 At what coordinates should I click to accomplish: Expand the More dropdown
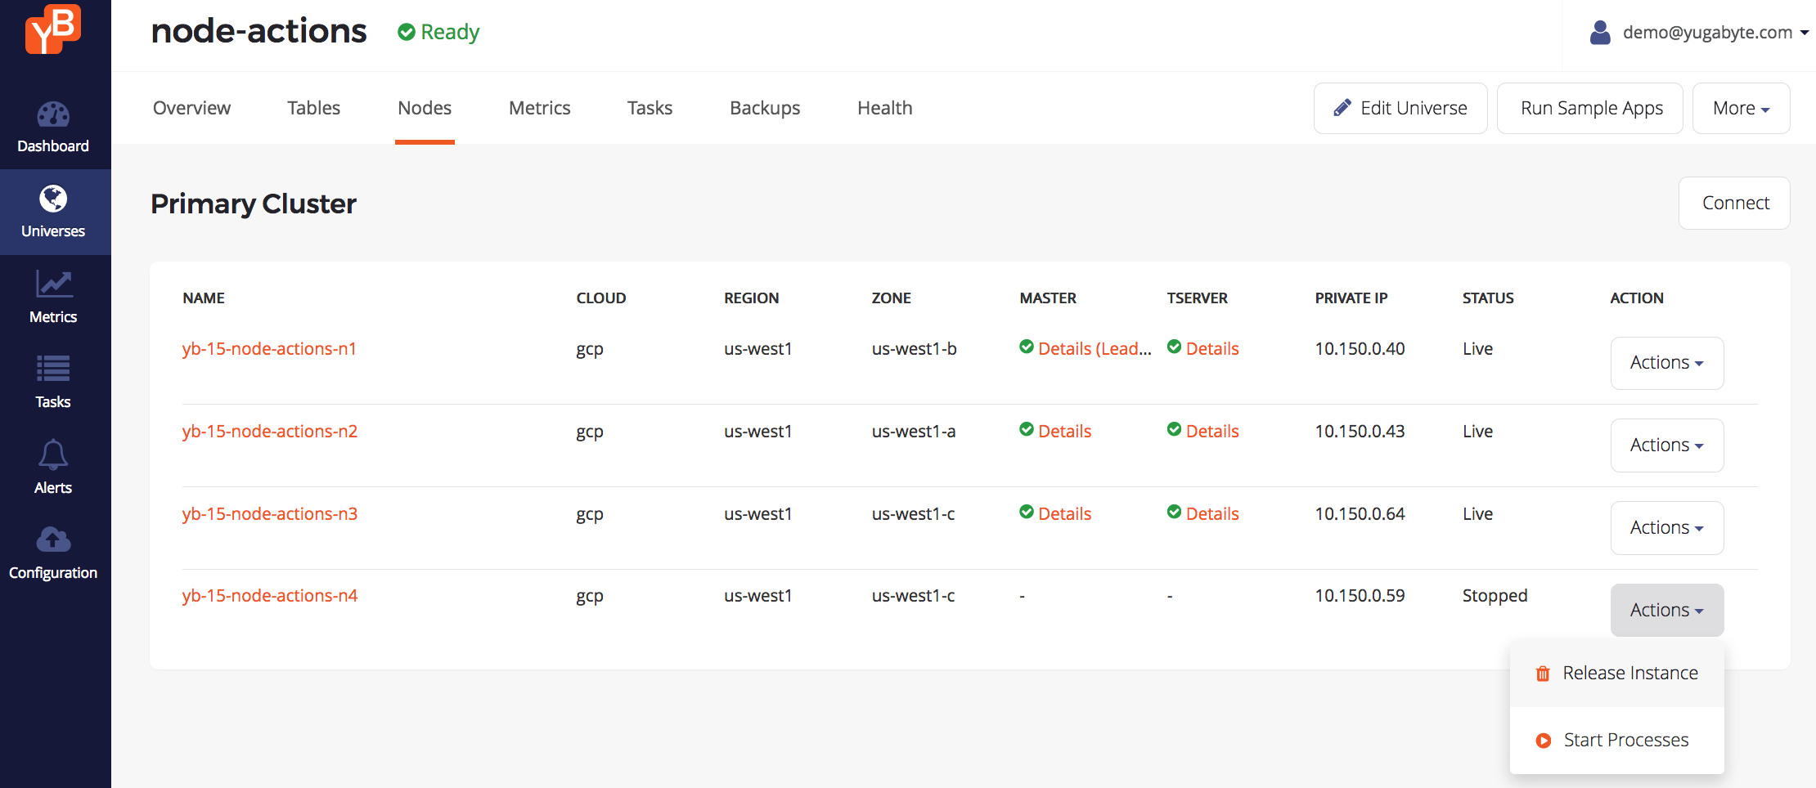(1741, 108)
